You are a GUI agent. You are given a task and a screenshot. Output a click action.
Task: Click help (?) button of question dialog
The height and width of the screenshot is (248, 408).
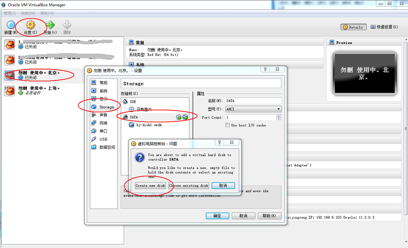[220, 142]
